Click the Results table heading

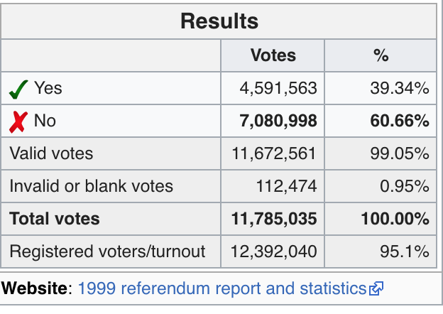pos(219,21)
